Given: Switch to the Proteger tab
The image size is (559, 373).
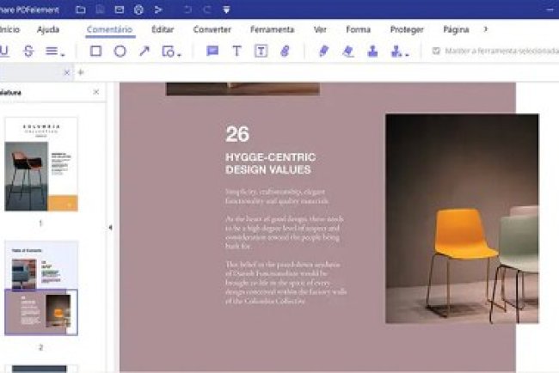Looking at the screenshot, I should 407,29.
